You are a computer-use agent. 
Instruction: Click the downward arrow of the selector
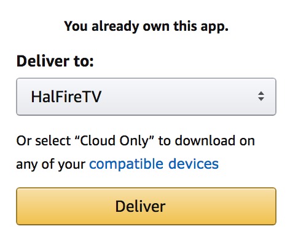pyautogui.click(x=261, y=99)
